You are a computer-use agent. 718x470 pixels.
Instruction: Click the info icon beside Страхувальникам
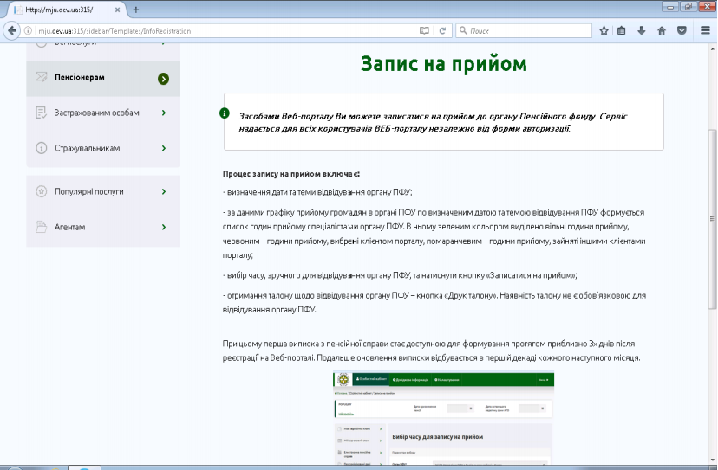pos(42,148)
